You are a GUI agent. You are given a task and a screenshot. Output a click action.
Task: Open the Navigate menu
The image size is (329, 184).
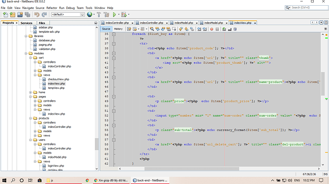[x=28, y=8]
